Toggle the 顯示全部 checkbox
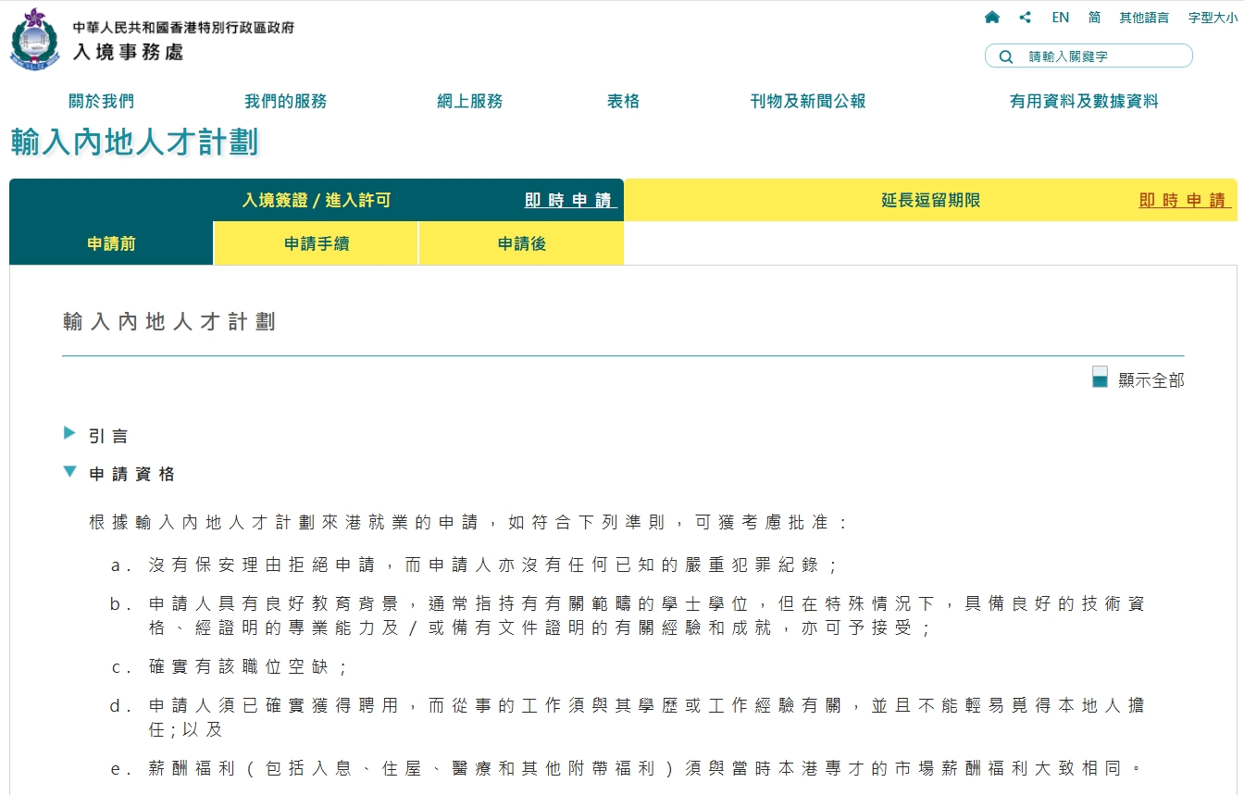1244x795 pixels. [x=1100, y=378]
